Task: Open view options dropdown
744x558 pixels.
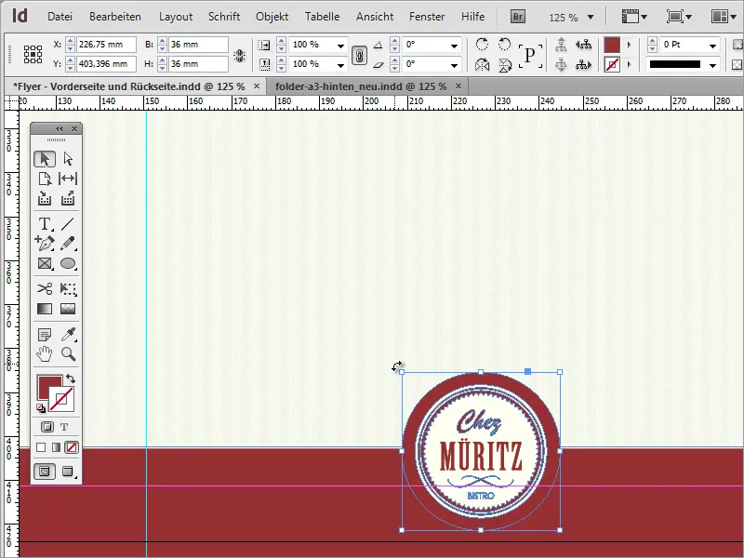Action: (x=634, y=17)
